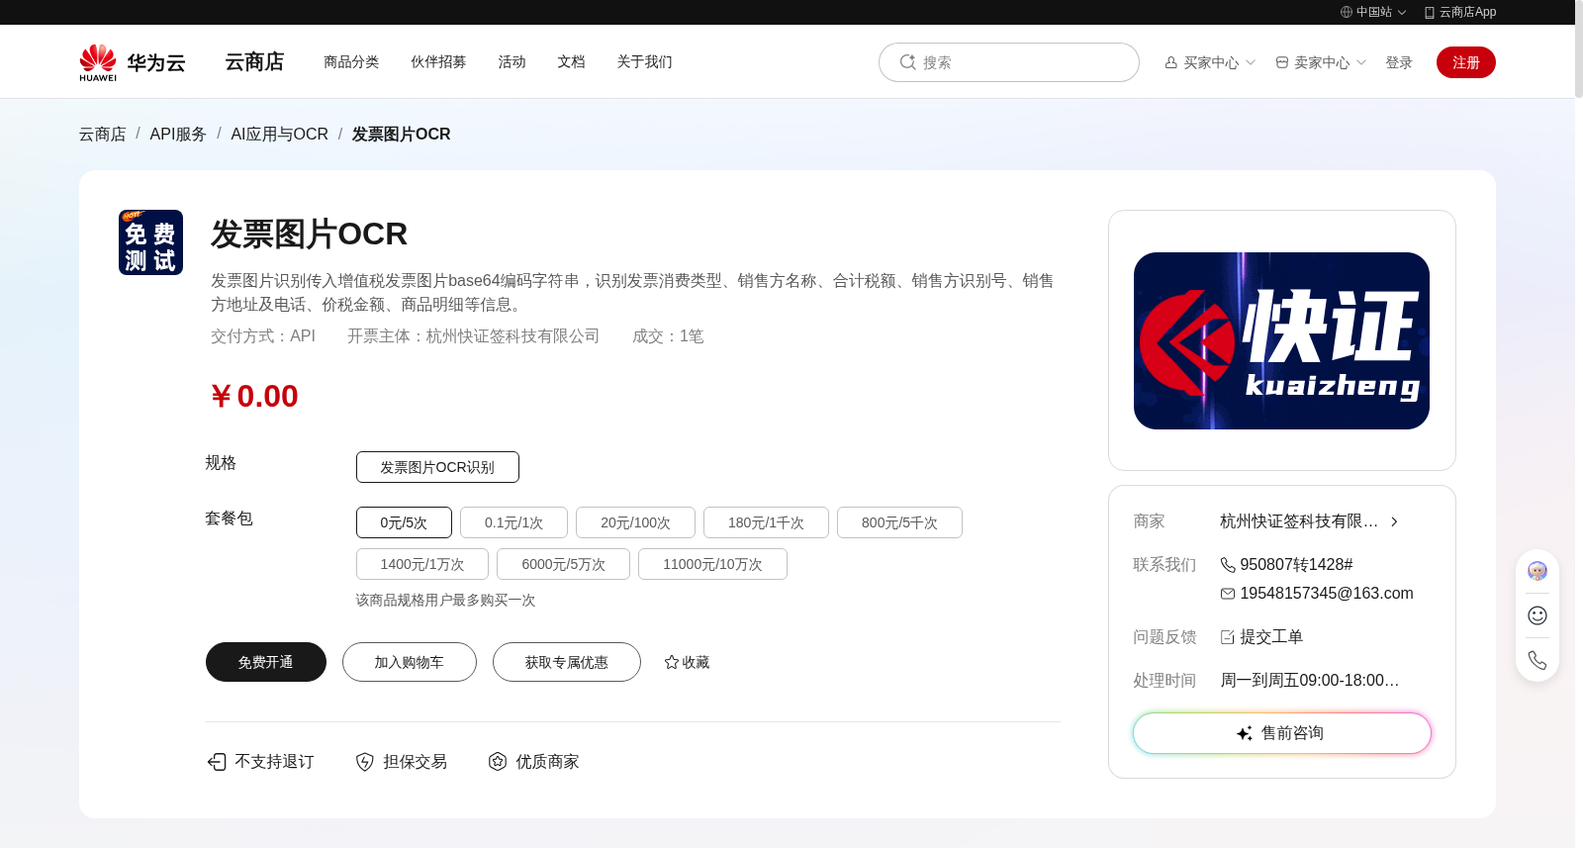The height and width of the screenshot is (848, 1583).
Task: Click the 登录 link
Action: point(1399,62)
